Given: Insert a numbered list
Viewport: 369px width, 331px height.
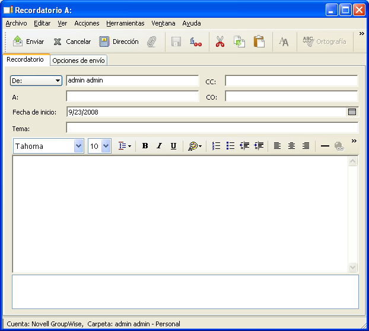Looking at the screenshot, I should pos(217,146).
